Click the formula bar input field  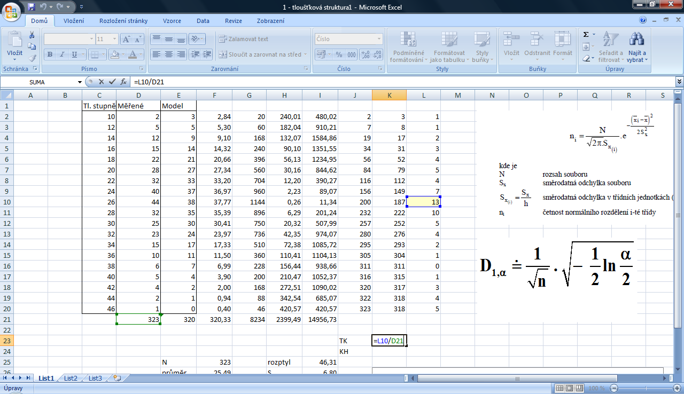(403, 82)
